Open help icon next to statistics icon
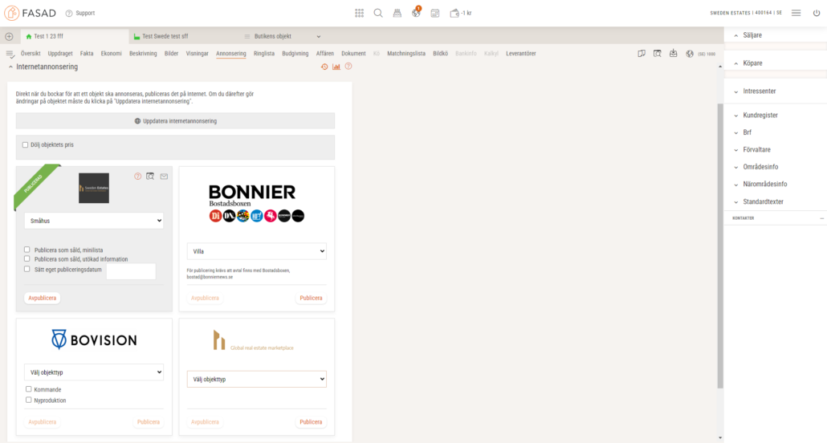 (x=348, y=67)
